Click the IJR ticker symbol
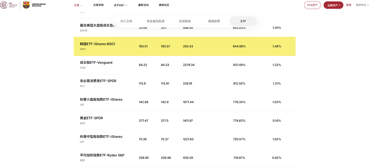The width and height of the screenshot is (369, 168). click(x=82, y=105)
